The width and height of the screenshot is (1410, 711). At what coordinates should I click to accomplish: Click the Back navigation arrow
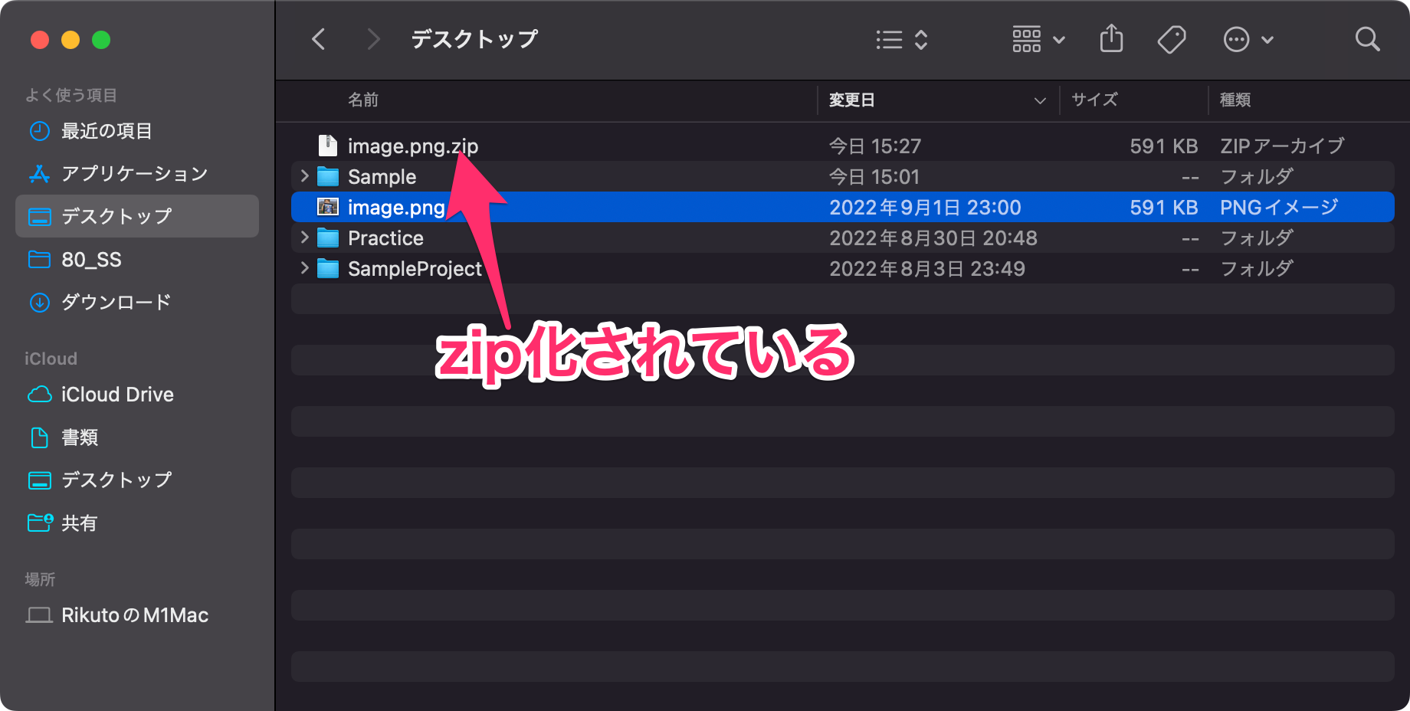coord(319,39)
